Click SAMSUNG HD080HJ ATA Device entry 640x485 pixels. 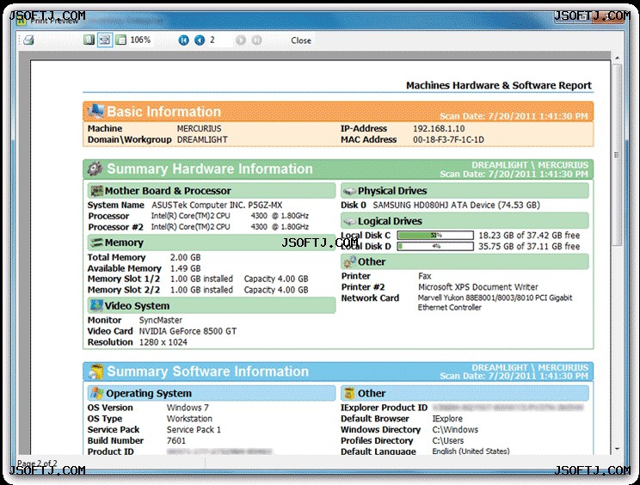[x=456, y=205]
